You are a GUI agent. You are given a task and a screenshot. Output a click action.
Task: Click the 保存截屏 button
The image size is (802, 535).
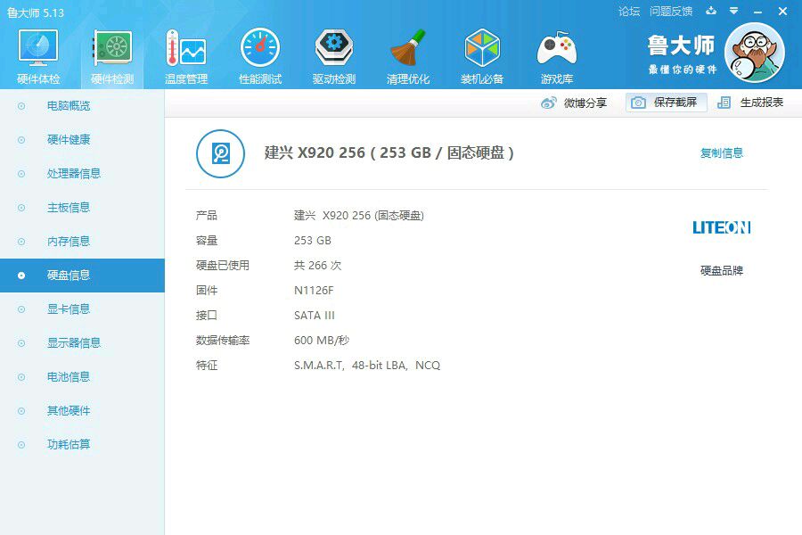tap(666, 103)
